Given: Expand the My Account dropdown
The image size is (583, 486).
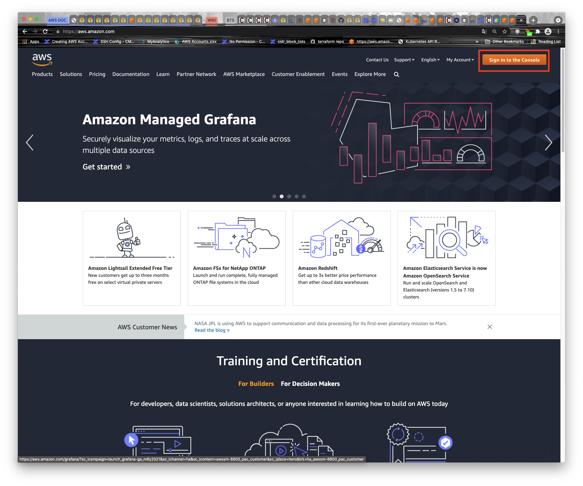Looking at the screenshot, I should 460,60.
